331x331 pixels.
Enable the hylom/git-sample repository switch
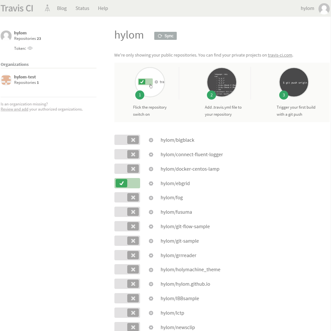pyautogui.click(x=127, y=241)
